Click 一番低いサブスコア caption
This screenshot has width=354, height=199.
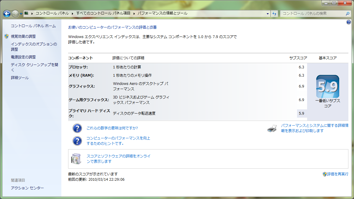tap(328, 103)
